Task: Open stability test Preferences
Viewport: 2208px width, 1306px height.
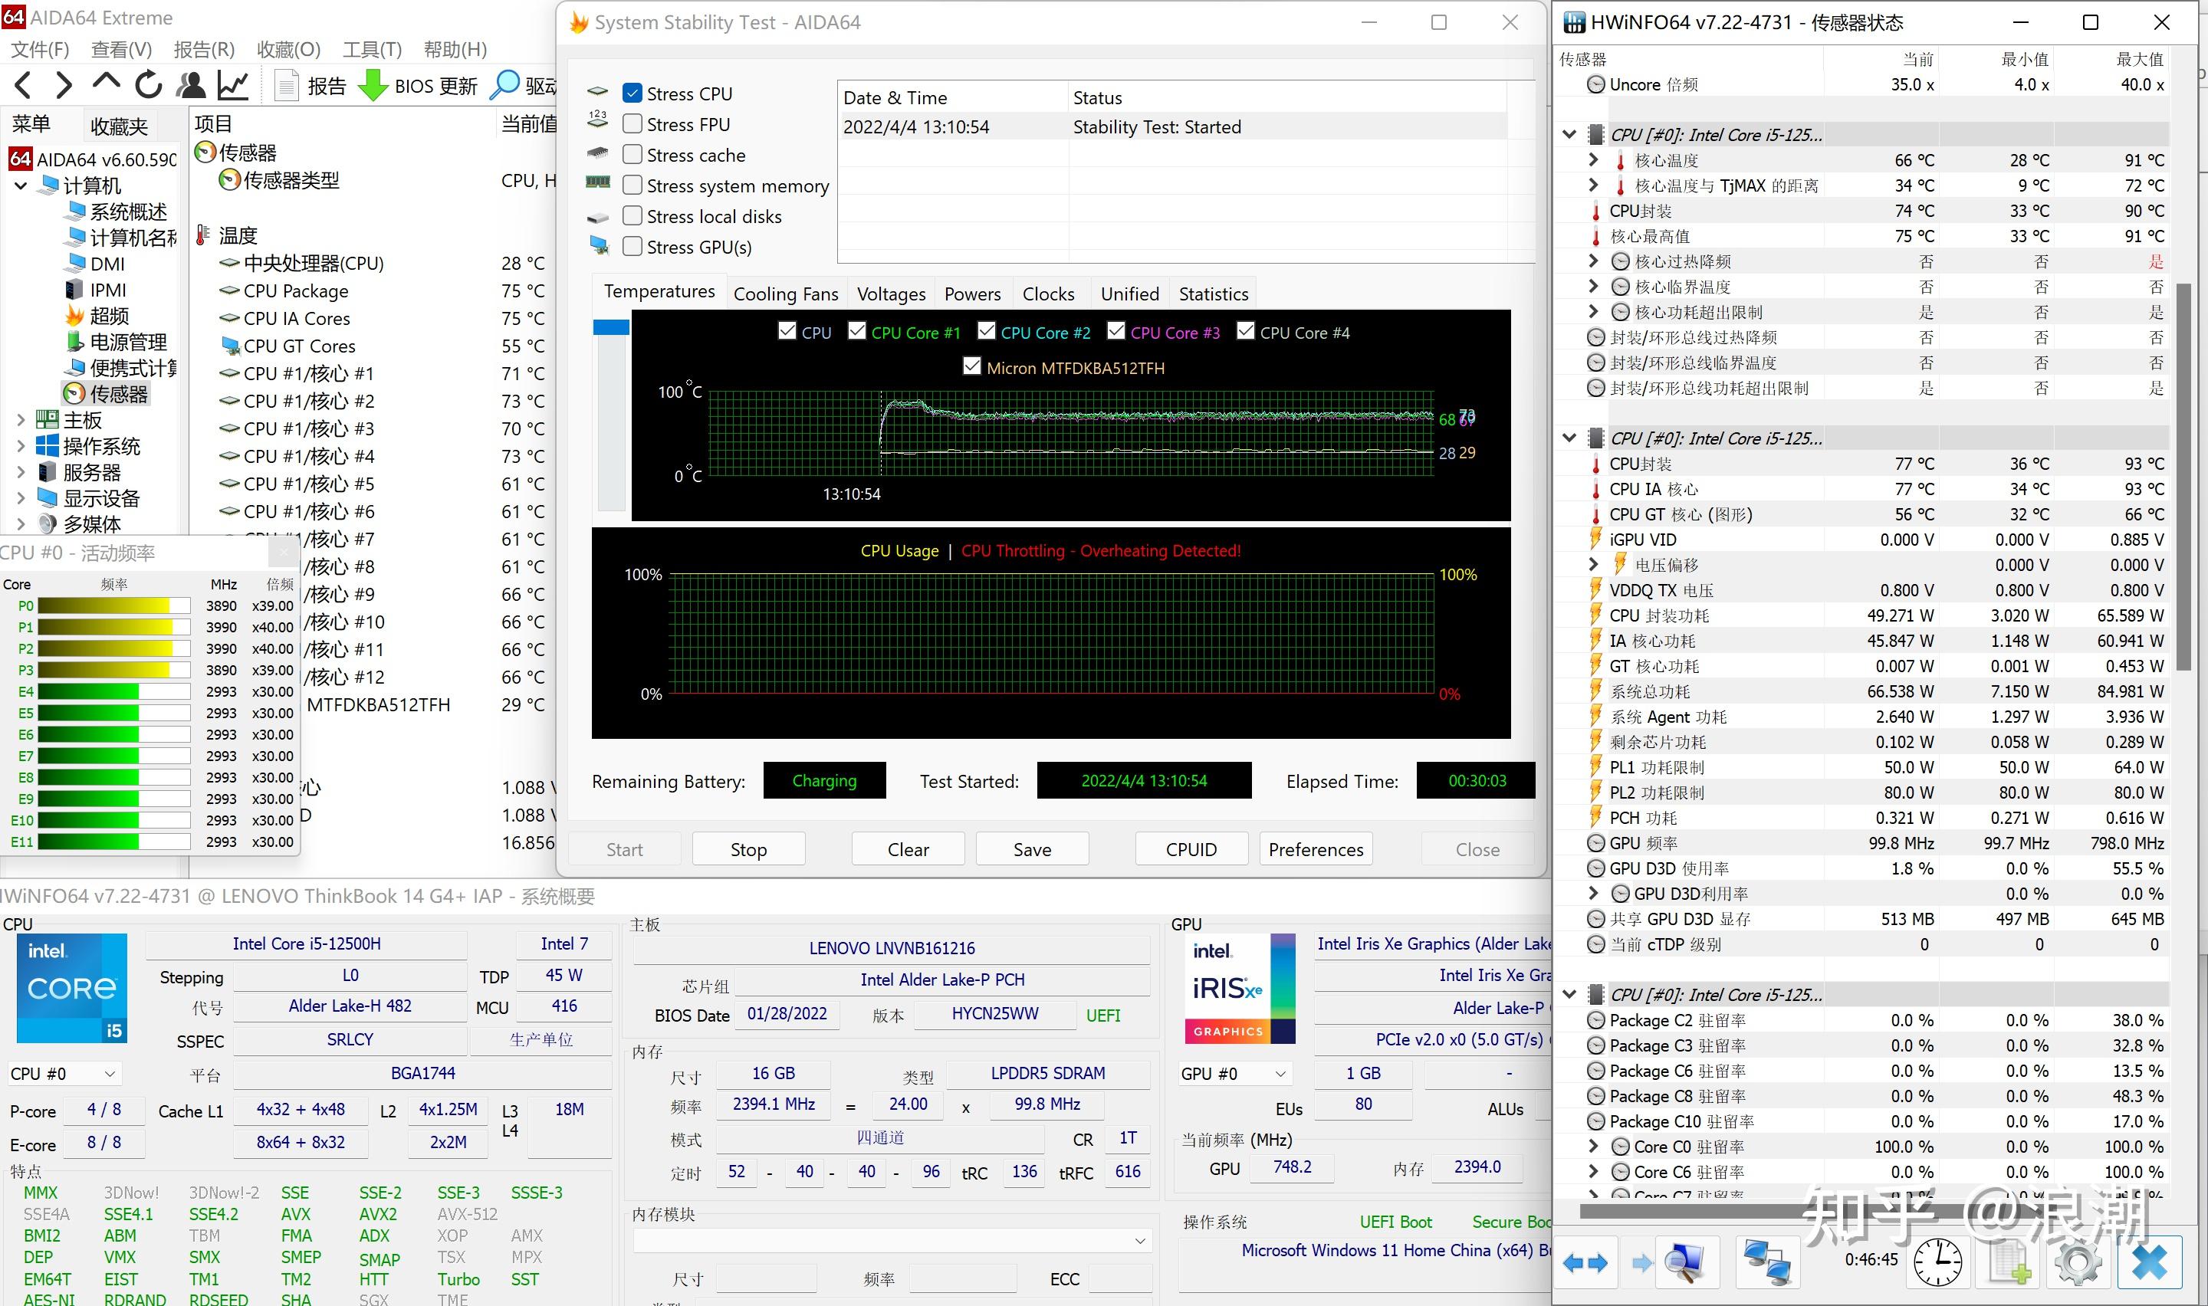Action: pos(1316,849)
